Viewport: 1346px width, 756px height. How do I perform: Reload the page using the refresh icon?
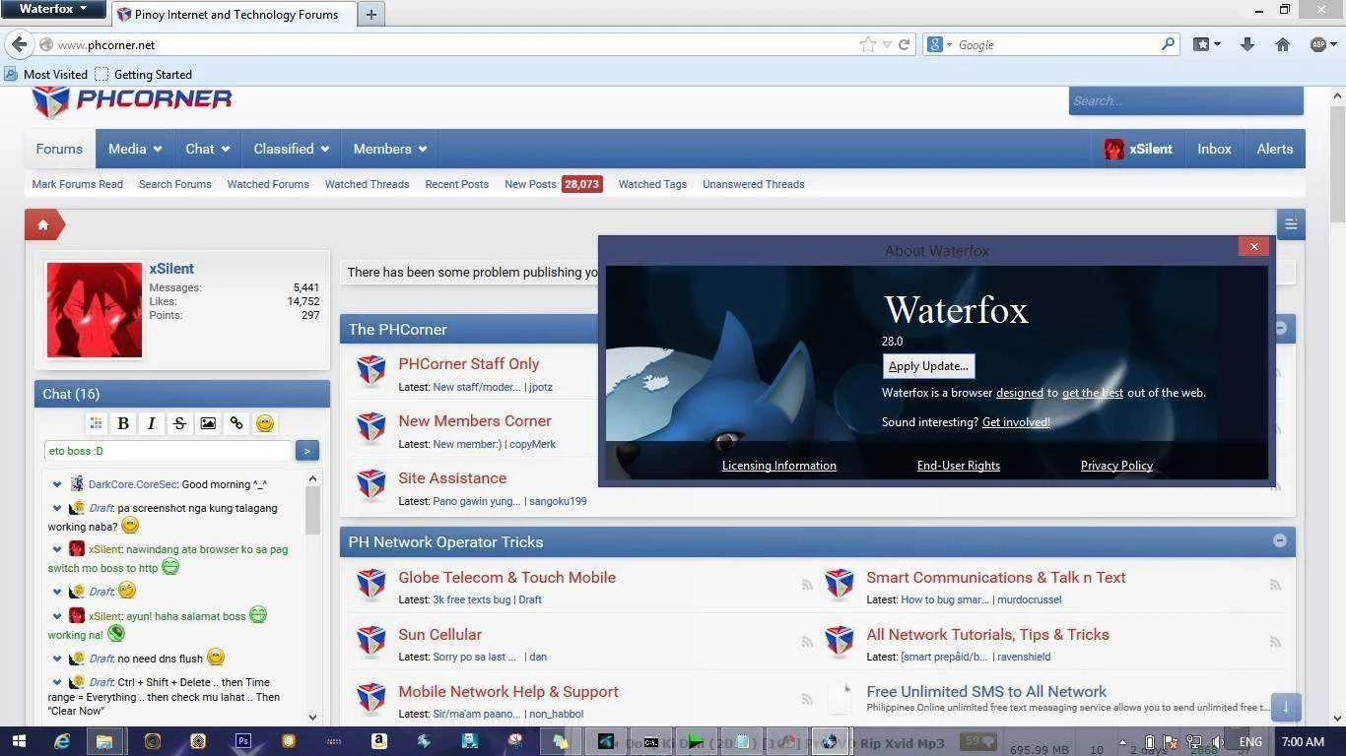(904, 44)
